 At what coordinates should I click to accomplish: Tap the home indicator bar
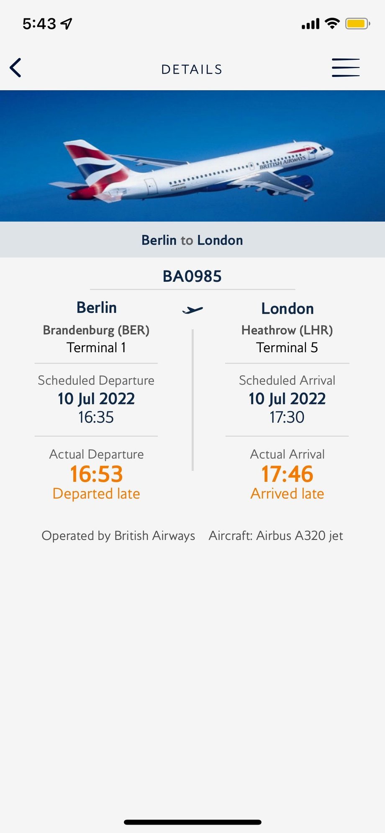[192, 822]
